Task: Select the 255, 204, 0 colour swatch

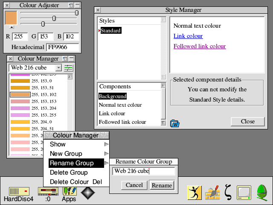Action: 20,122
